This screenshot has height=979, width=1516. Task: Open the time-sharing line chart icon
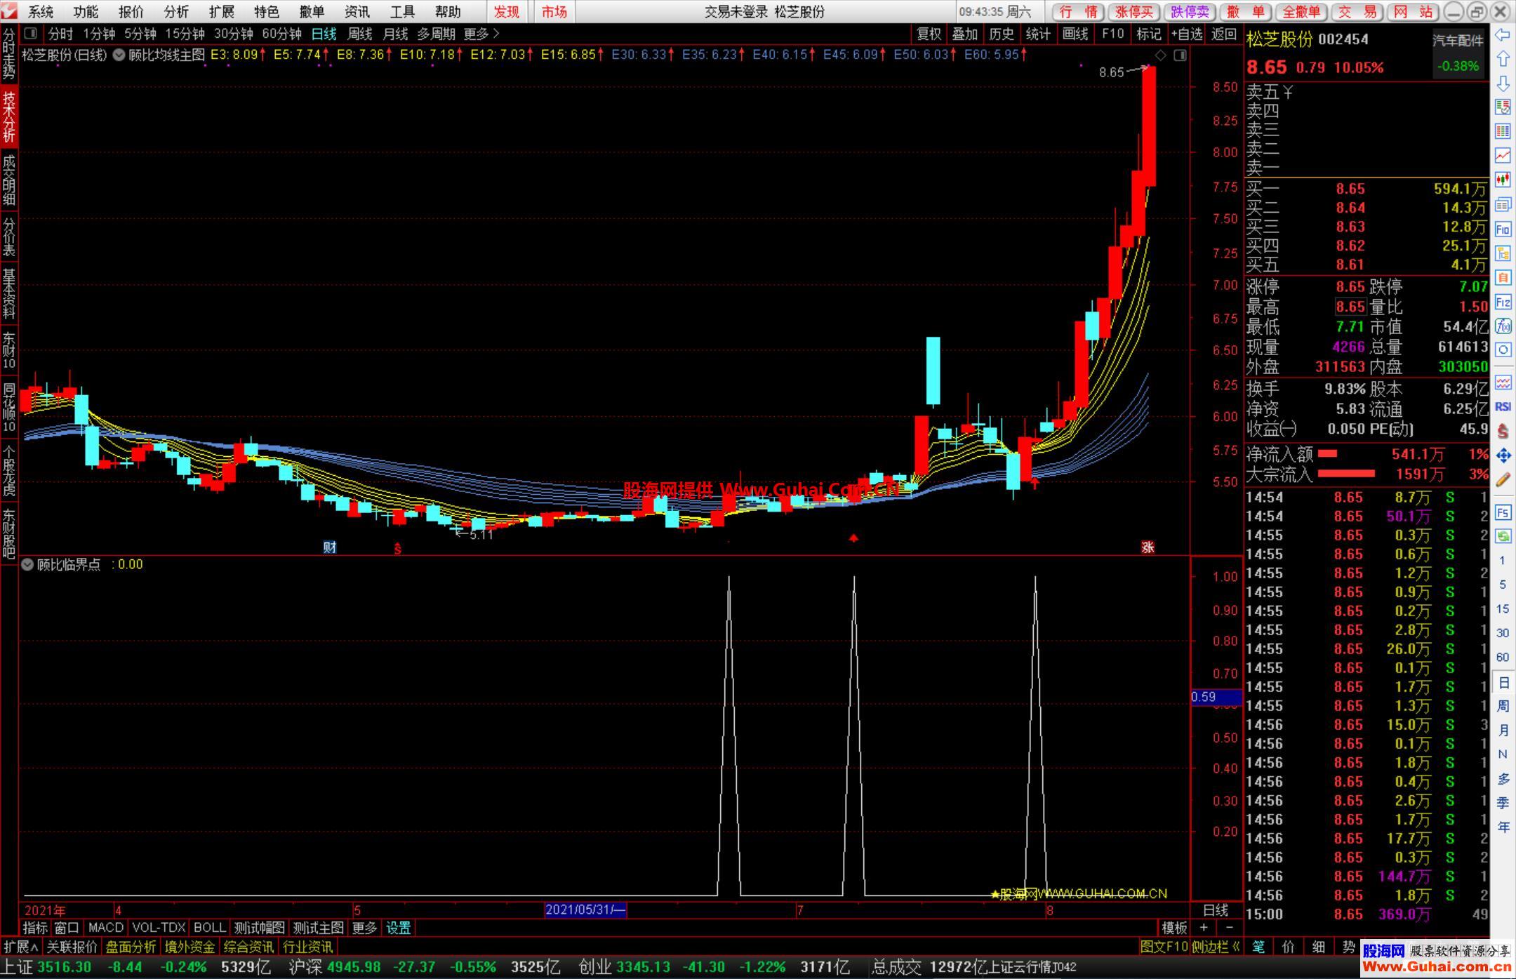[1503, 155]
